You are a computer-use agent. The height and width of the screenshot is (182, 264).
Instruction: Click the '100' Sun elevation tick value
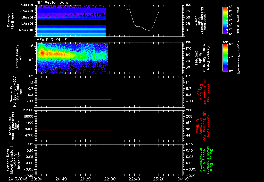pyautogui.click(x=188, y=5)
